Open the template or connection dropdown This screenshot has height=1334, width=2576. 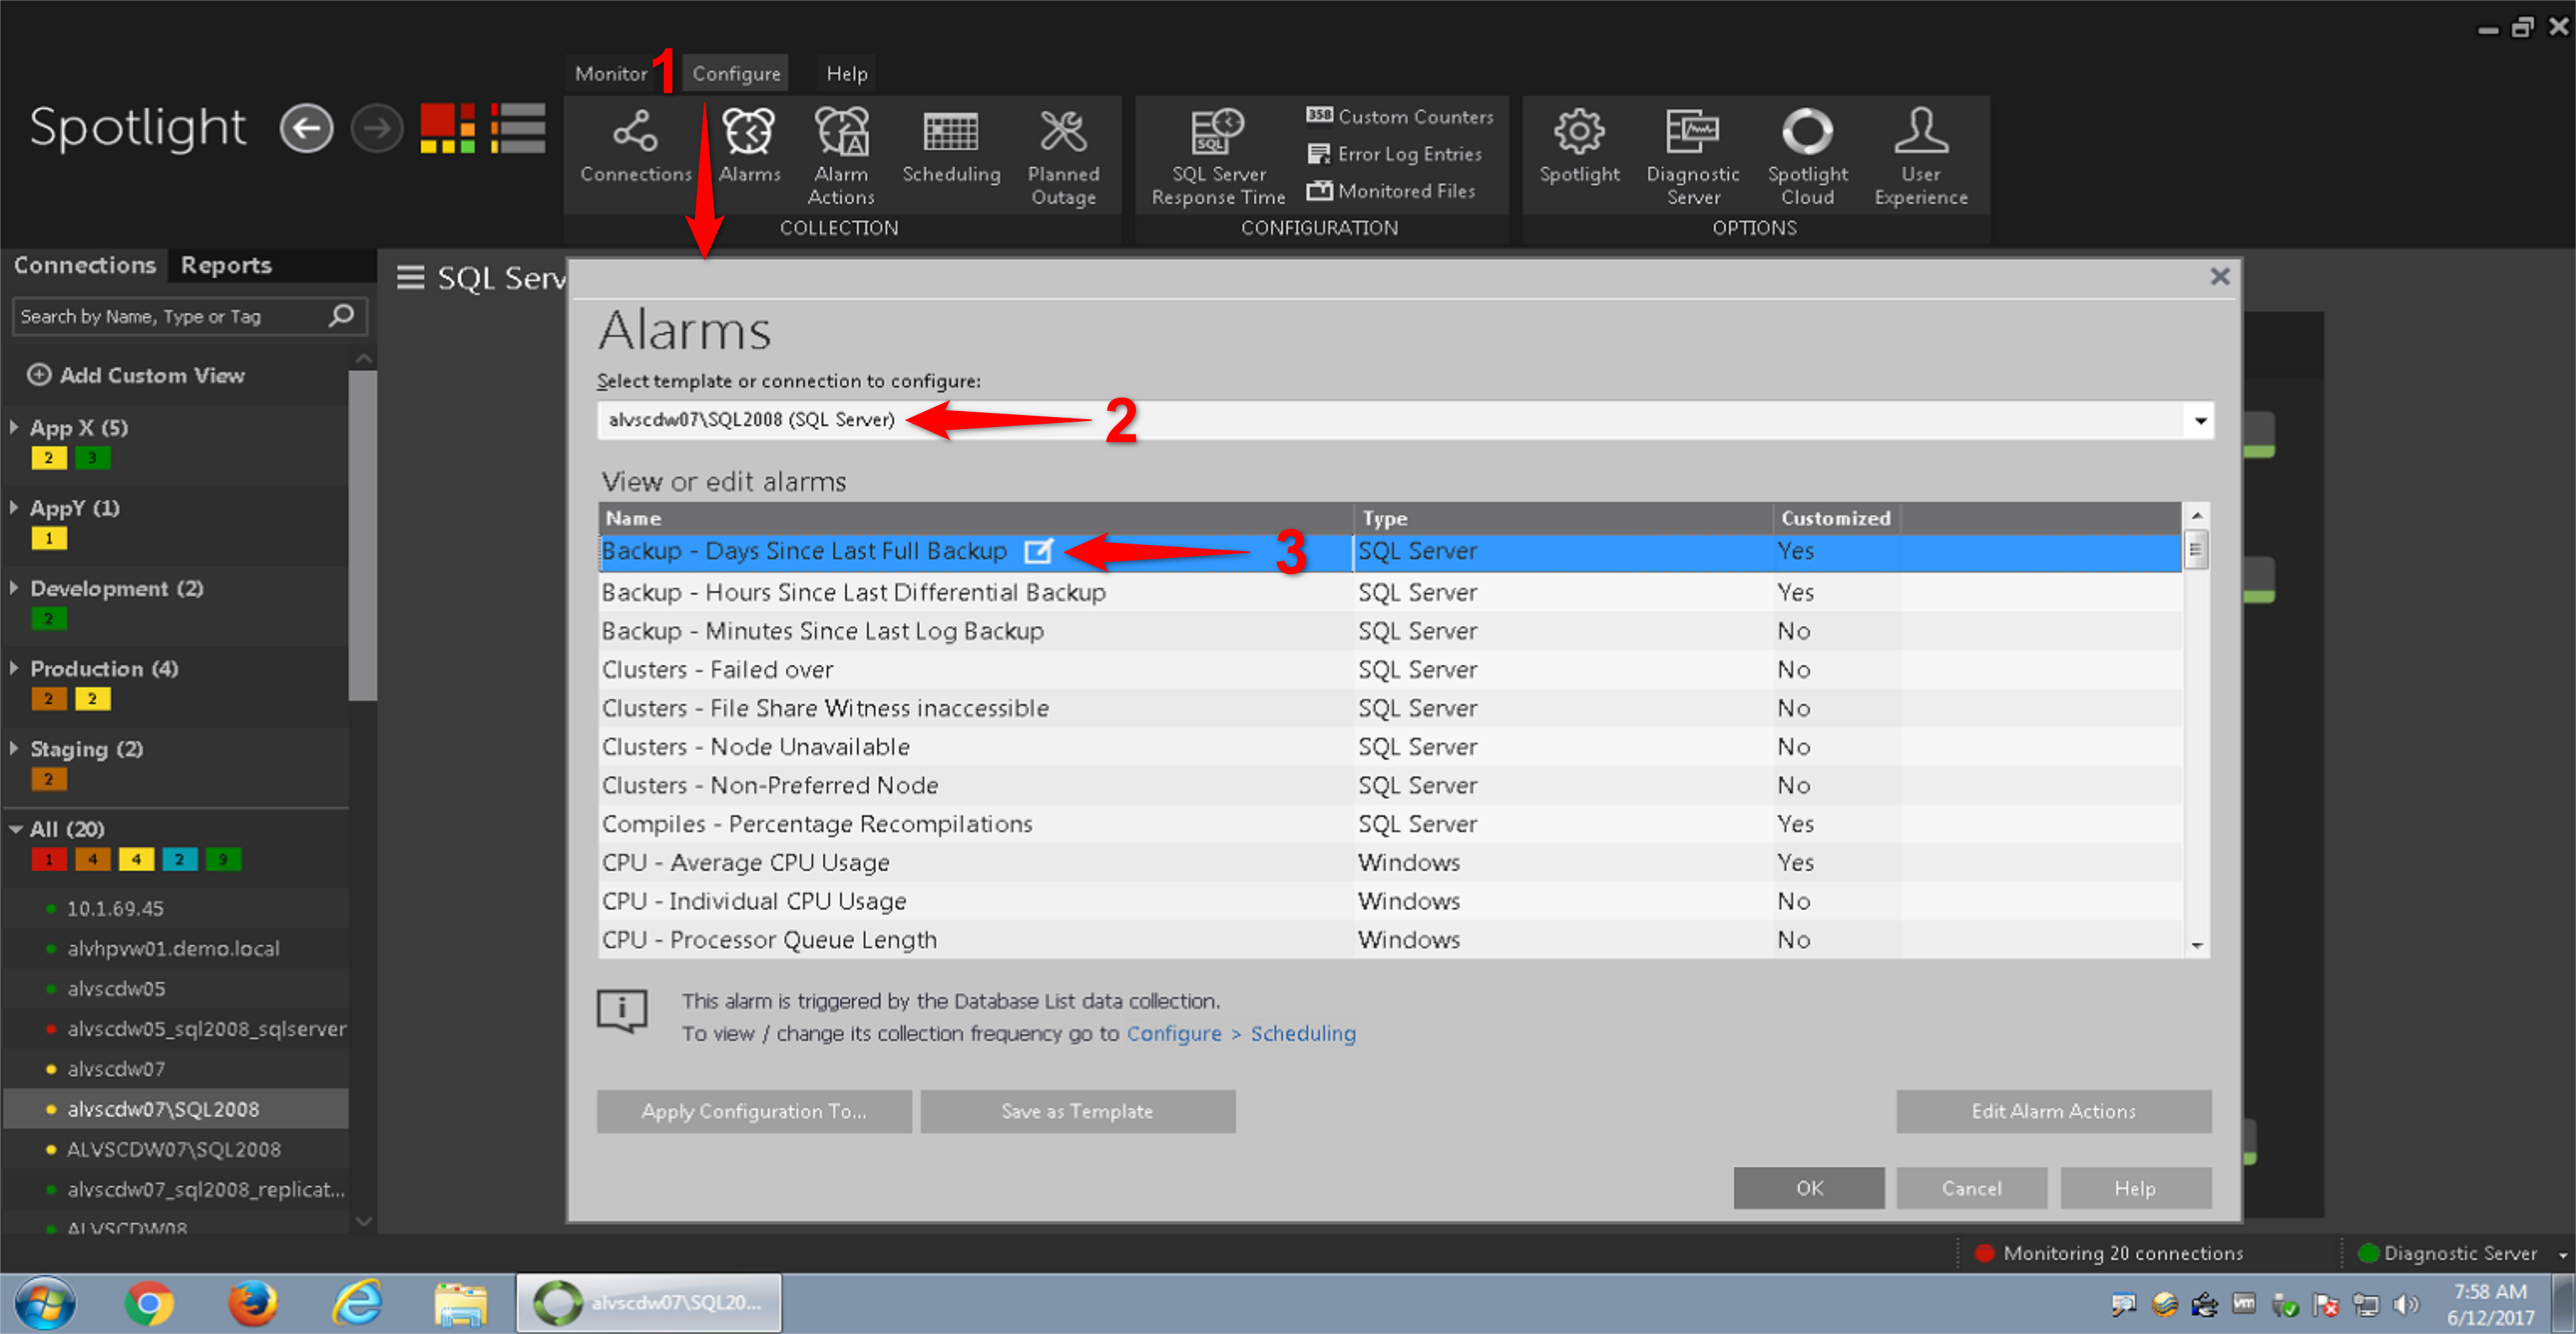click(2200, 420)
